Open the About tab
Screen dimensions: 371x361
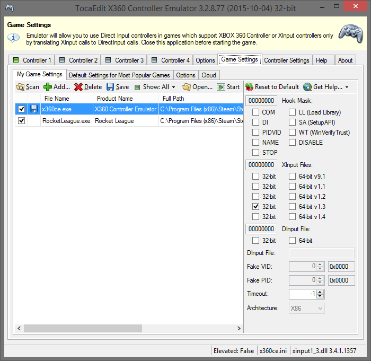coord(345,60)
